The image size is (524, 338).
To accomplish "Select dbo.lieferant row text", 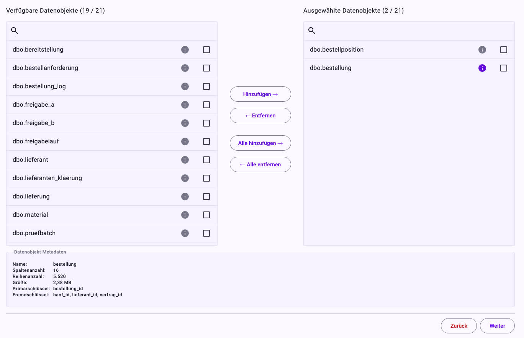I will pos(30,160).
